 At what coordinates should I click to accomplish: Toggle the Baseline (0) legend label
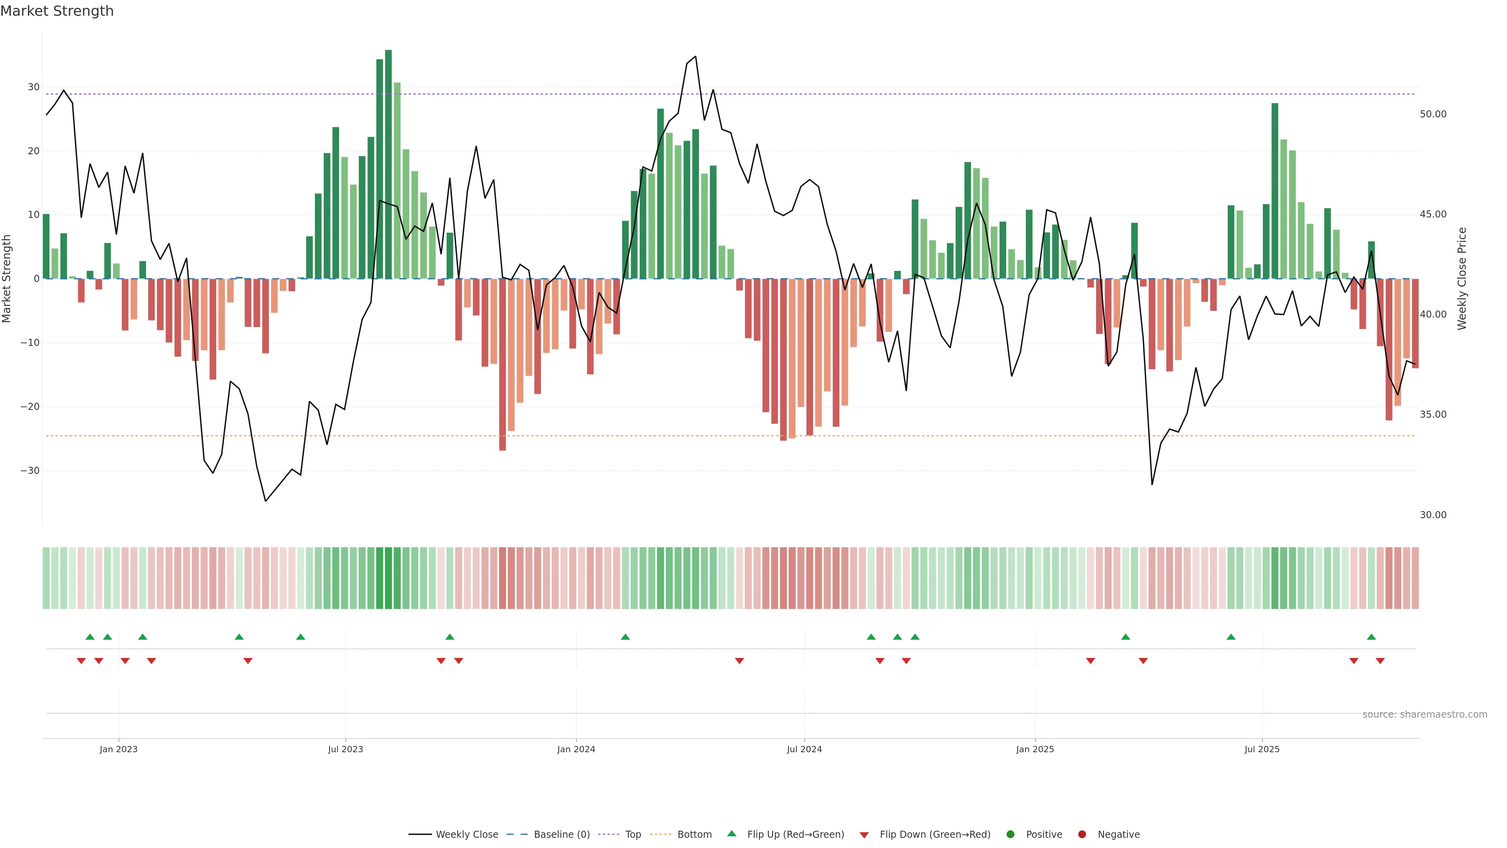click(562, 835)
